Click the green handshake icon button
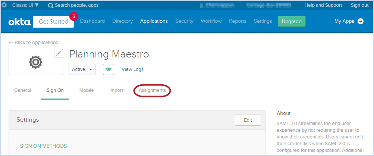The image size is (374, 156). tap(108, 69)
